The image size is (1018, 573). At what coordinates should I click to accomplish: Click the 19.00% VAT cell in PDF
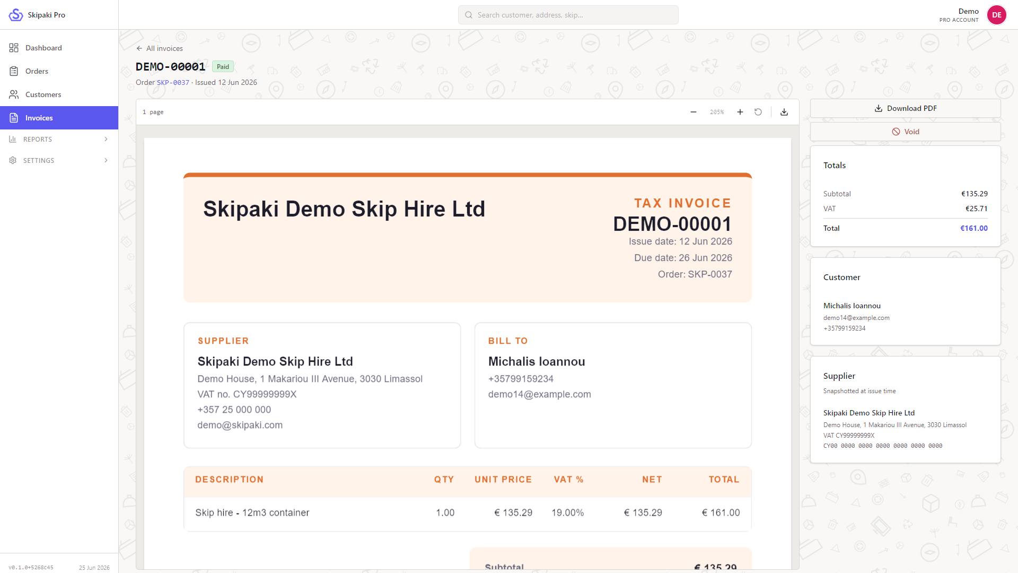click(x=567, y=513)
